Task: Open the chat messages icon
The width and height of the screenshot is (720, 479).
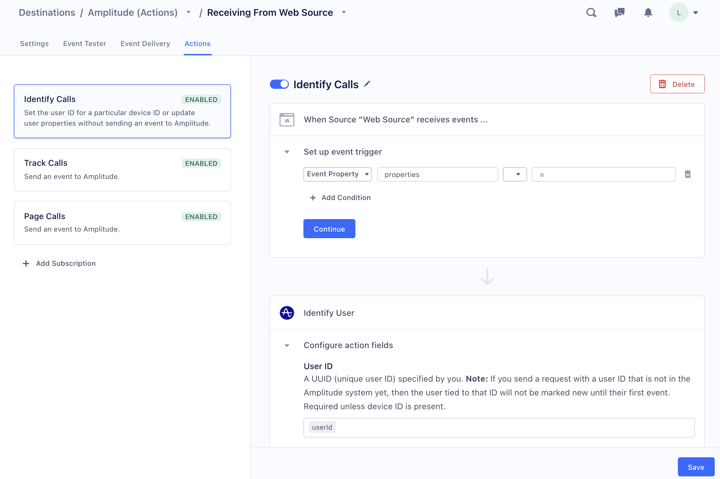Action: pyautogui.click(x=619, y=13)
